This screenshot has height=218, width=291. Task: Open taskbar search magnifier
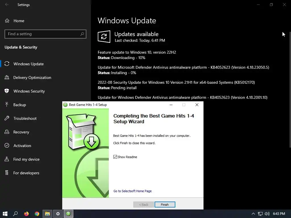click(x=16, y=214)
